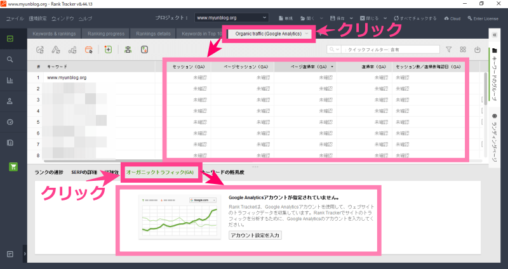Open the gauge icon in left sidebar
The height and width of the screenshot is (269, 508).
coord(10,122)
